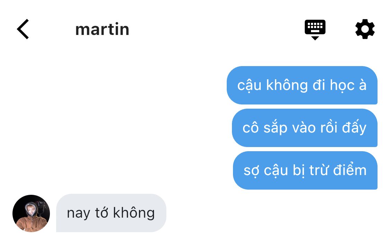Select the message "cô sắp vào rồi đấy"
Viewport: 390px width, 237px height.
305,128
